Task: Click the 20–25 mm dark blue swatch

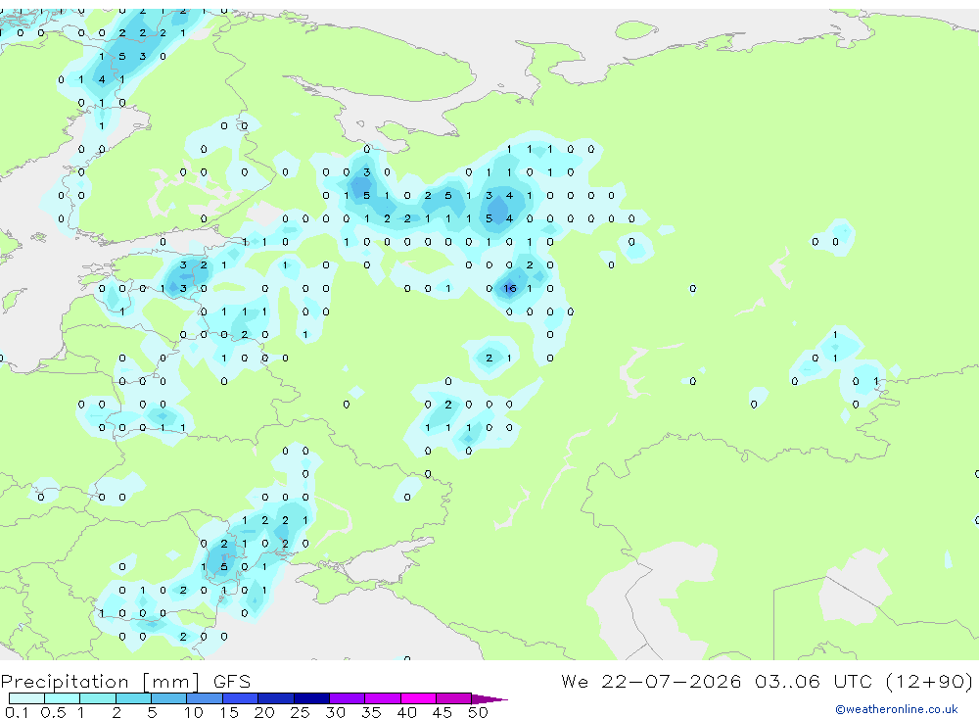Action: tap(276, 698)
